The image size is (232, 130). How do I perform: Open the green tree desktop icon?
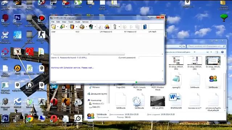(224, 18)
